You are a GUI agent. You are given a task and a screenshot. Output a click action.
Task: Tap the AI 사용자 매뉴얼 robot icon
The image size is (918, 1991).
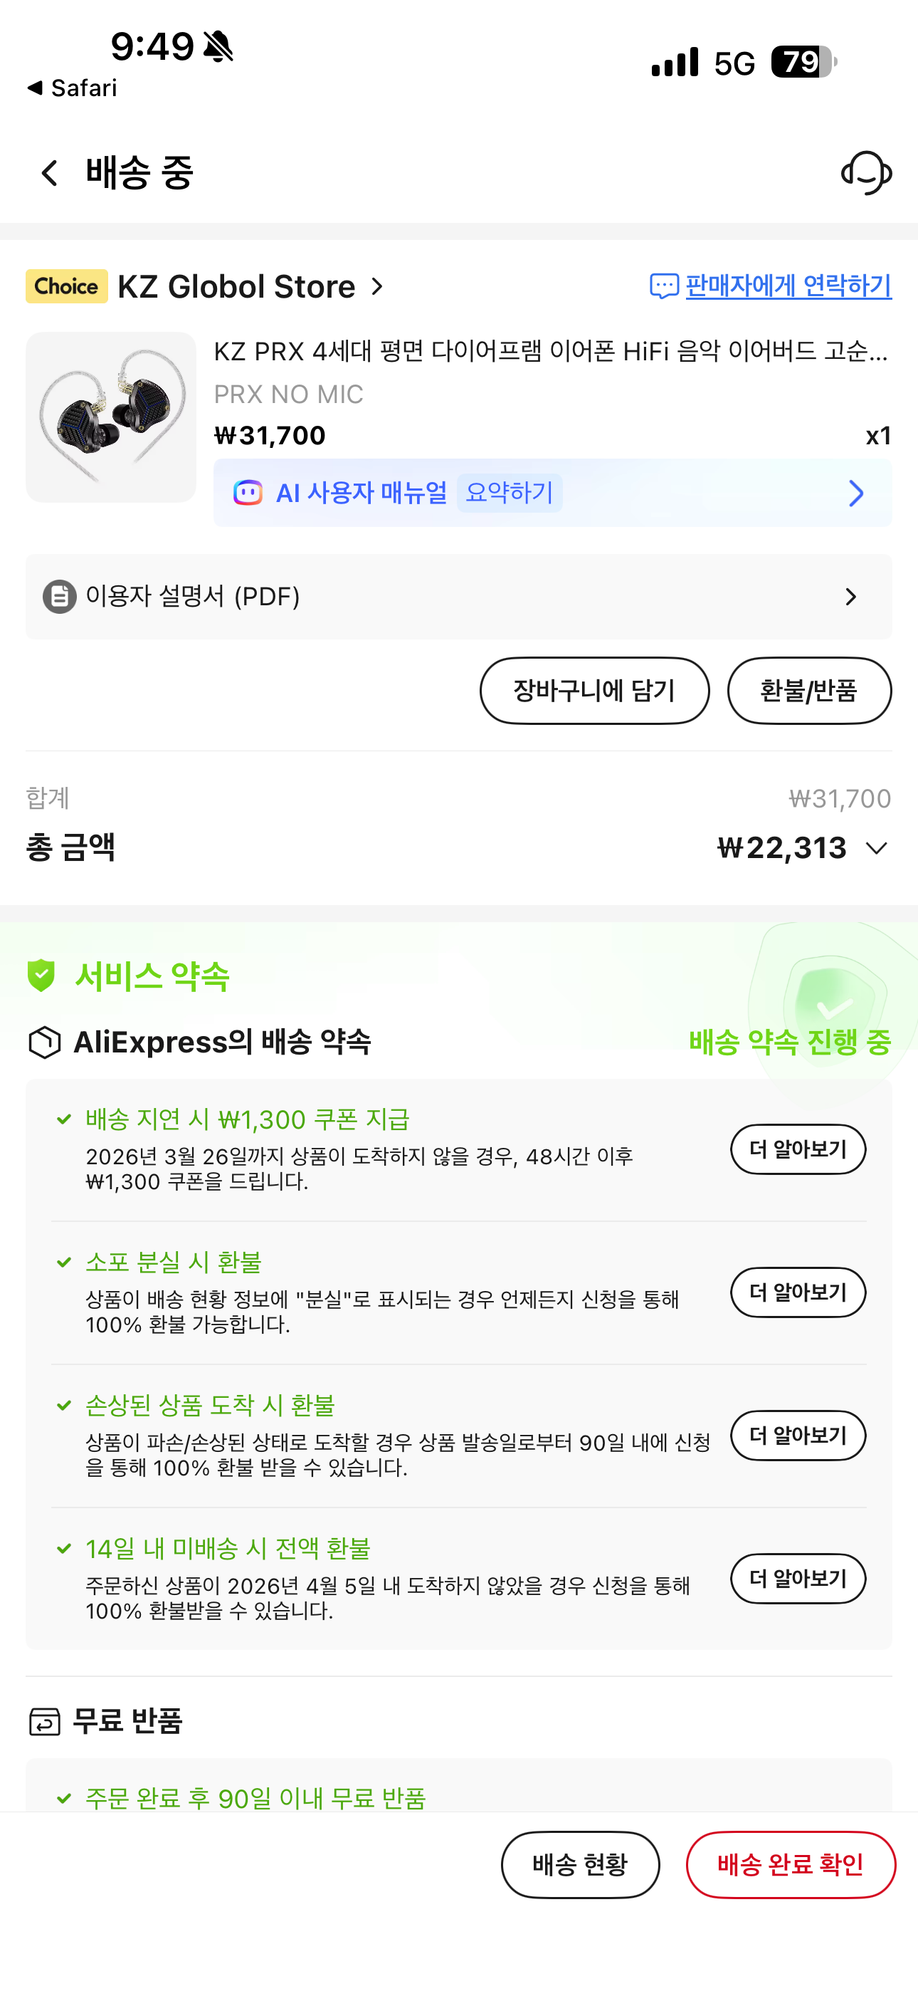click(248, 493)
